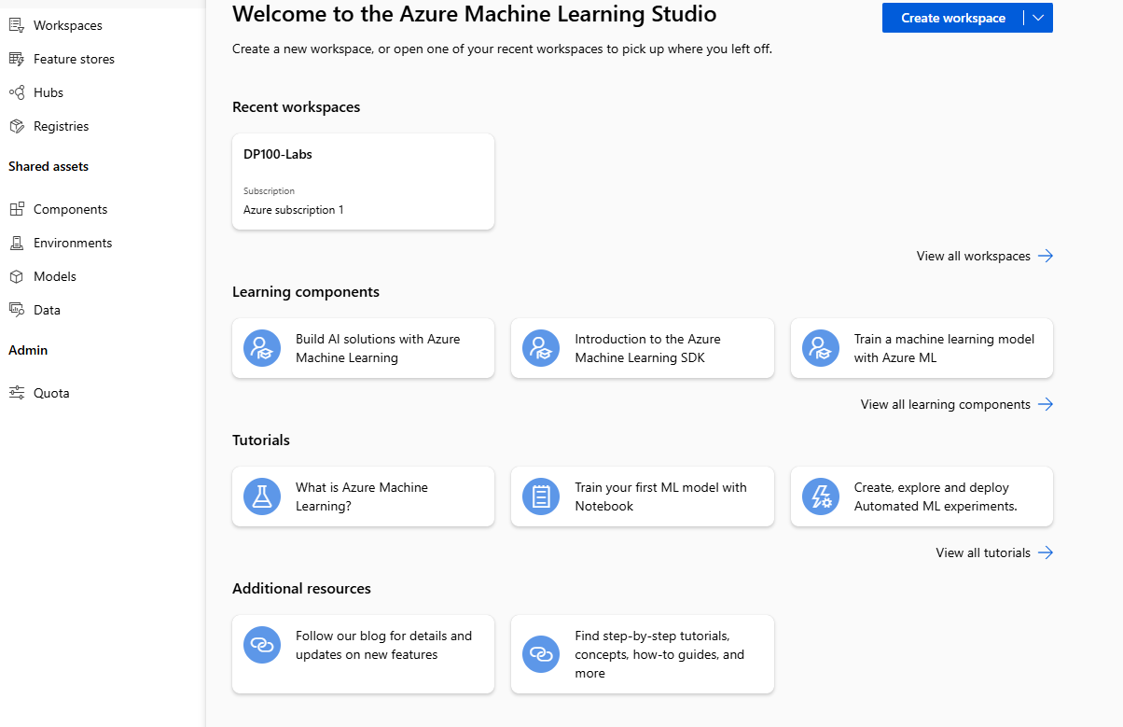Click the Learning components heading
The image size is (1123, 727).
pyautogui.click(x=306, y=291)
